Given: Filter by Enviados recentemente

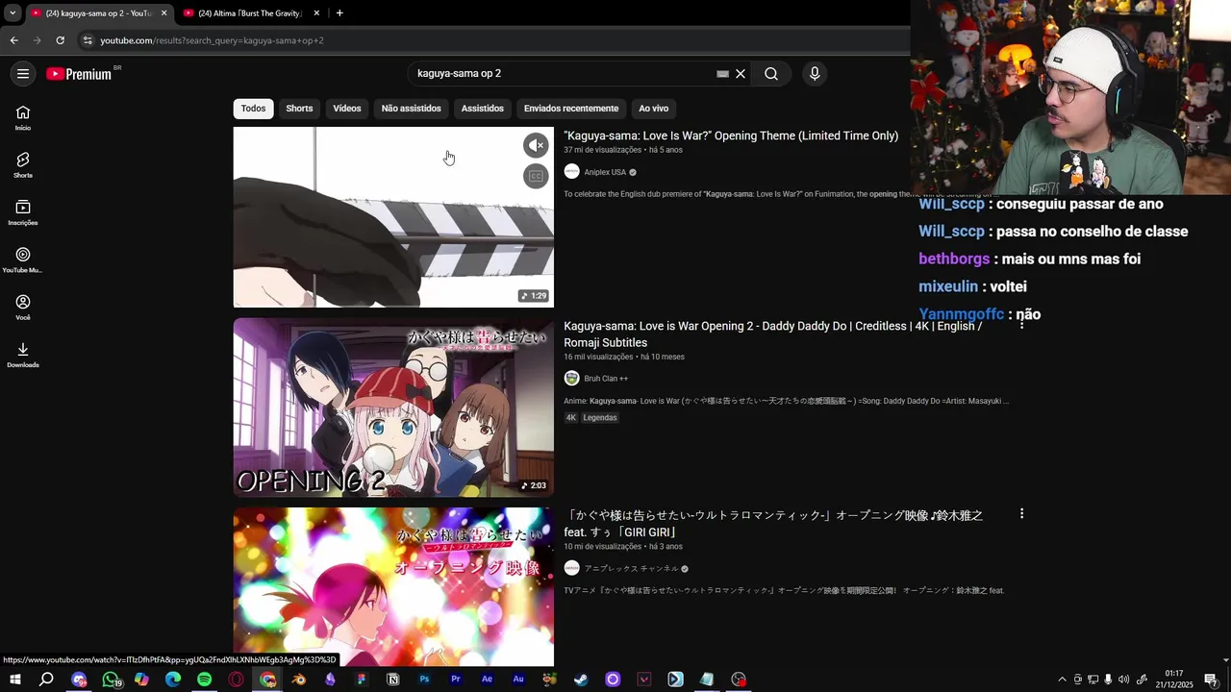Looking at the screenshot, I should (x=571, y=109).
